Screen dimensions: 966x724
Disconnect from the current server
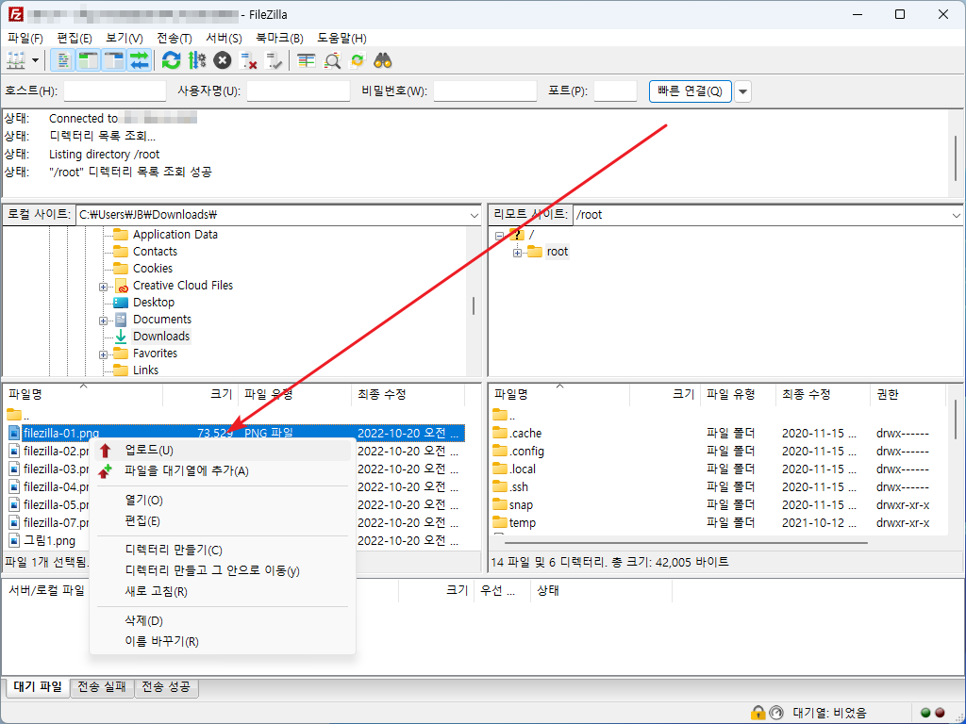coord(248,60)
